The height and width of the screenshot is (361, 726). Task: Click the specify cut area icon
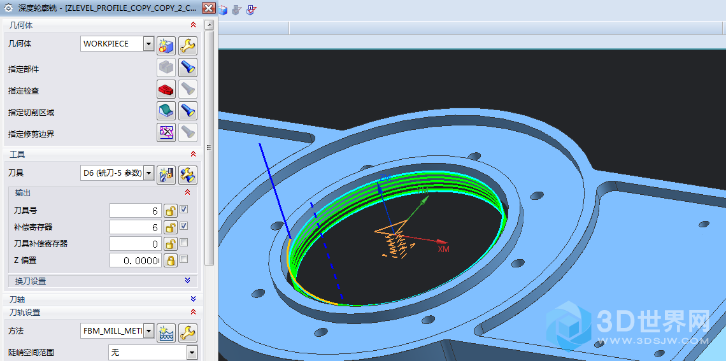(x=166, y=111)
